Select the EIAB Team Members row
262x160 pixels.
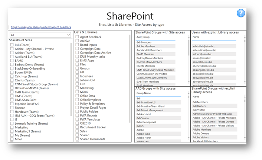click(155, 81)
